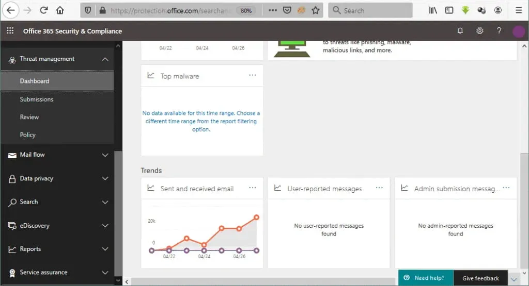Select Dashboard in the navigation
529x286 pixels.
tap(57, 81)
